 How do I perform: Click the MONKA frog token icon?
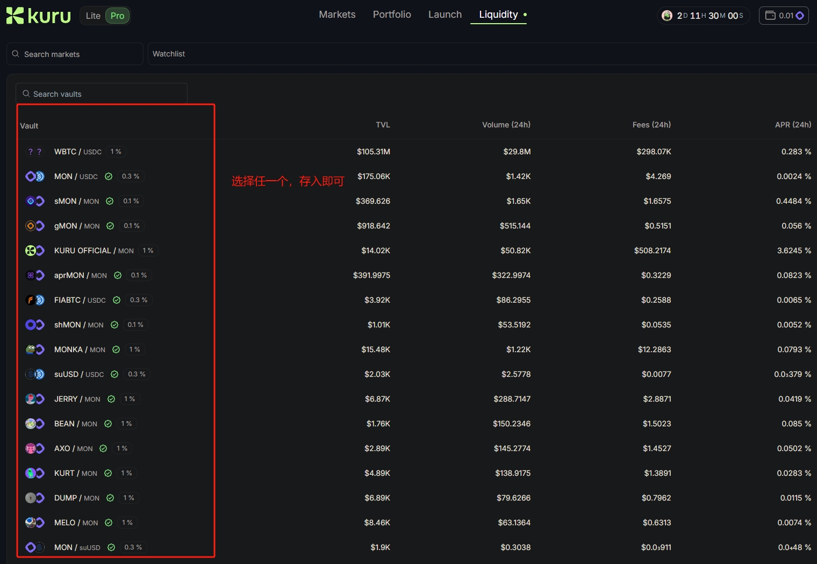(x=32, y=349)
